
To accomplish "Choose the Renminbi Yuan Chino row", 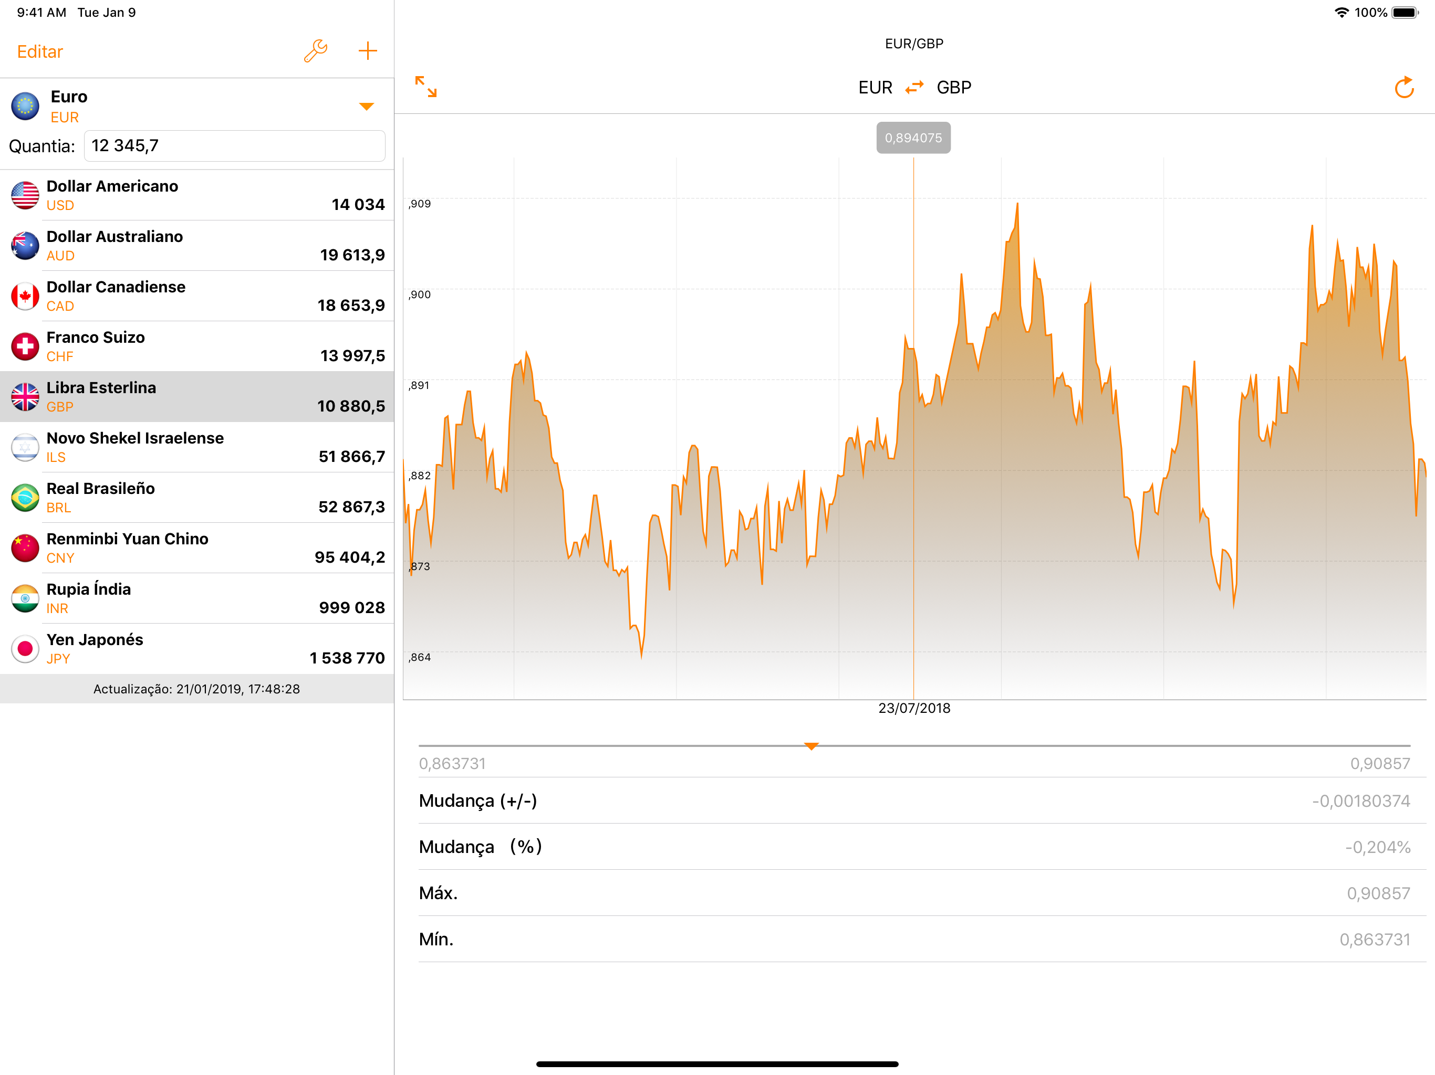I will (196, 548).
